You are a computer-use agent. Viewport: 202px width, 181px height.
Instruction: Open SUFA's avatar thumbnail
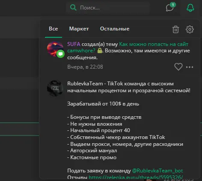pos(55,49)
